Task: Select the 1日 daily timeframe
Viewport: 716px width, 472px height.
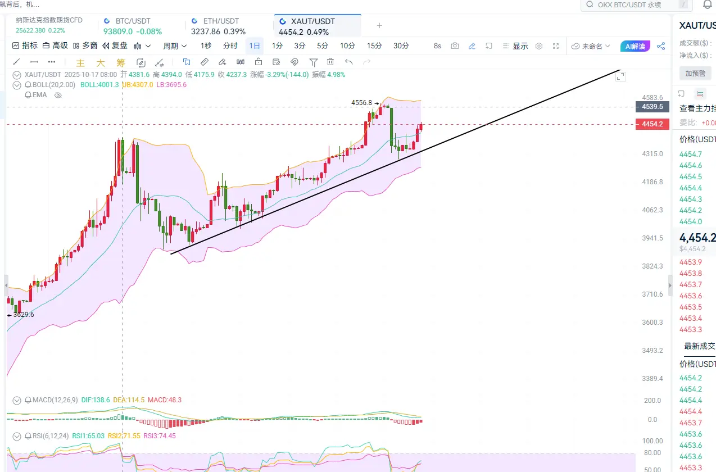Action: click(255, 46)
